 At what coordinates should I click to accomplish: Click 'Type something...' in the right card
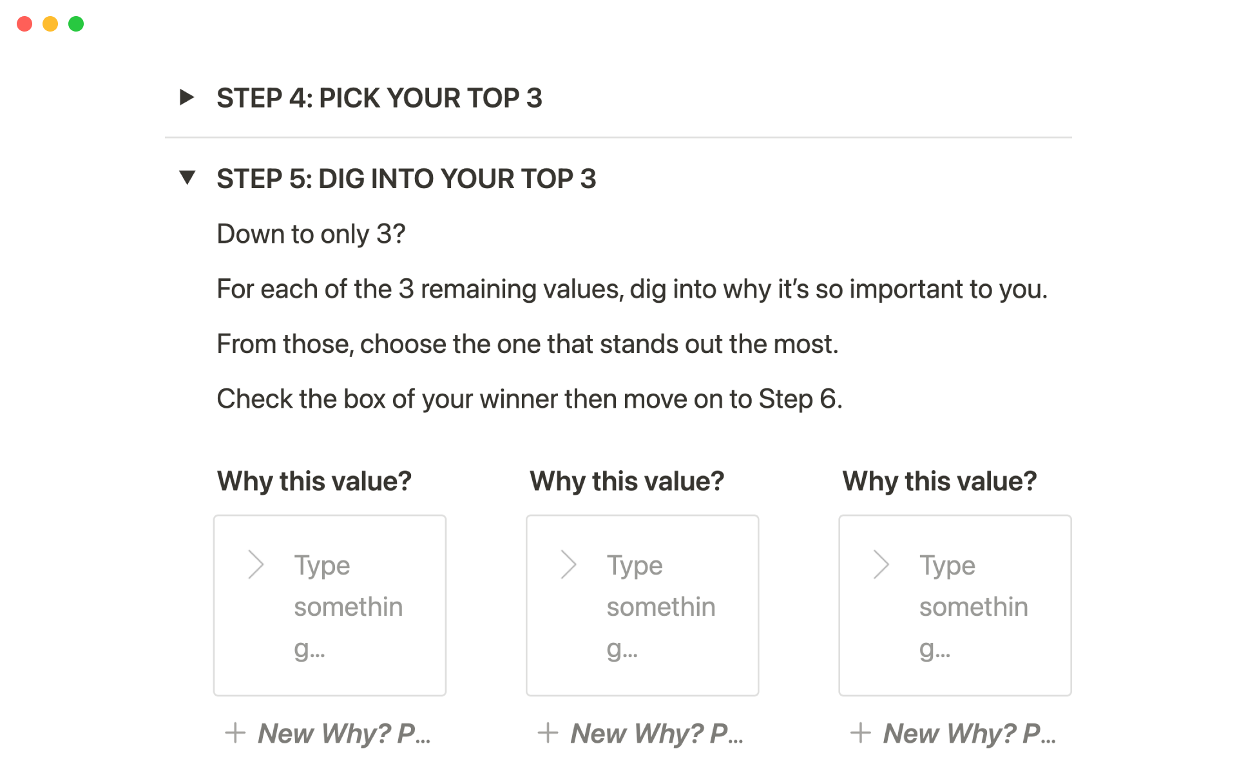coord(973,606)
